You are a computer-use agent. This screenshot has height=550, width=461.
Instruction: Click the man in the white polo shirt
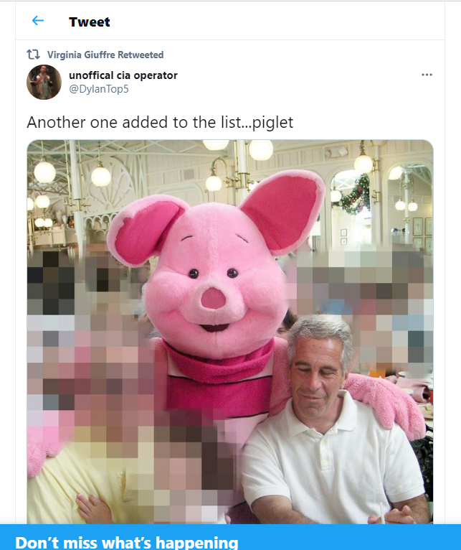(329, 421)
